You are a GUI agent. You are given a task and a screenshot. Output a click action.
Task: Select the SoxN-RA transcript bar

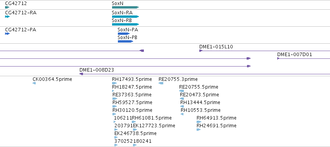point(125,17)
